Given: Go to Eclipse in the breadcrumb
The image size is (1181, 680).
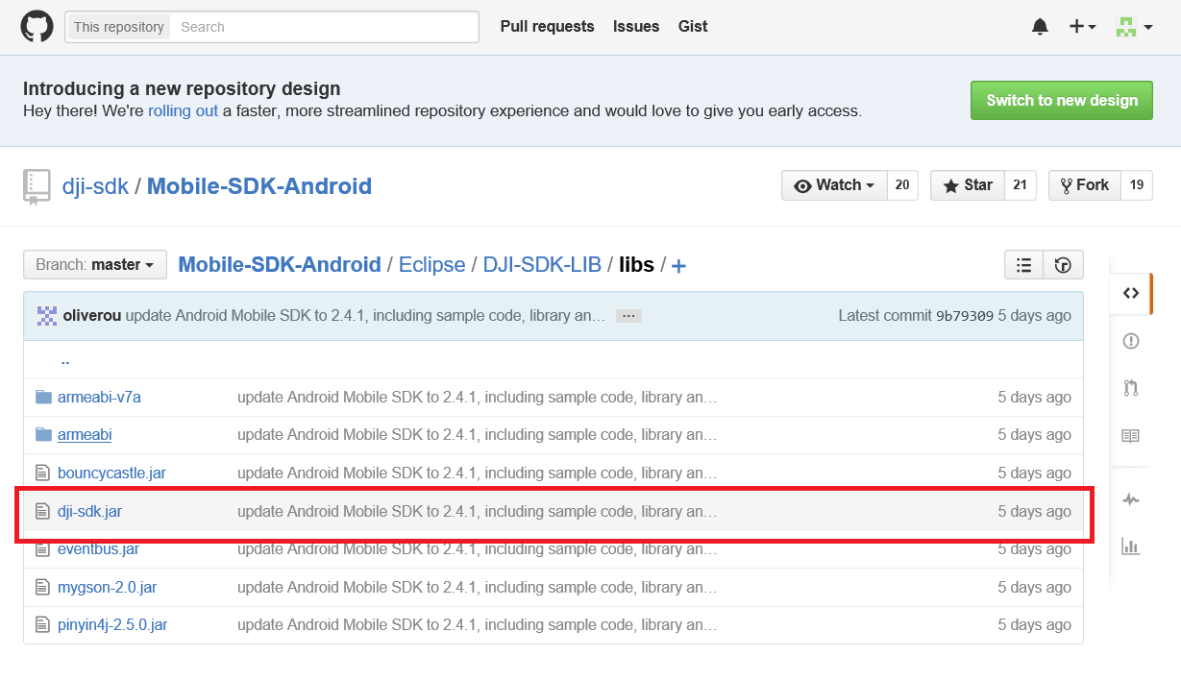Looking at the screenshot, I should coord(432,265).
